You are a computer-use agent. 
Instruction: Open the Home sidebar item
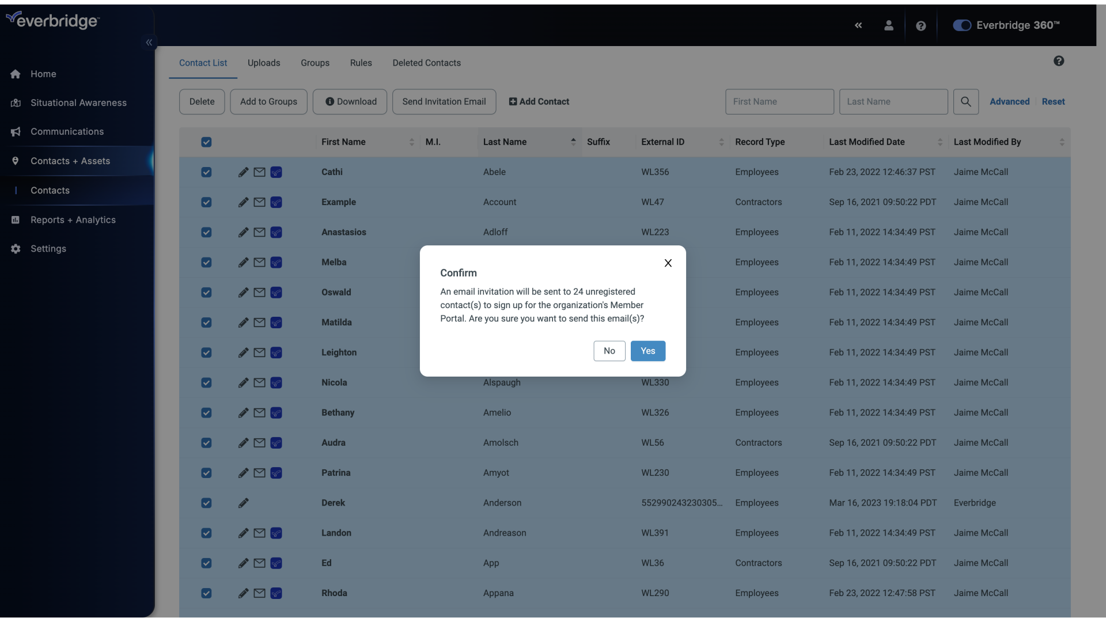pos(43,74)
